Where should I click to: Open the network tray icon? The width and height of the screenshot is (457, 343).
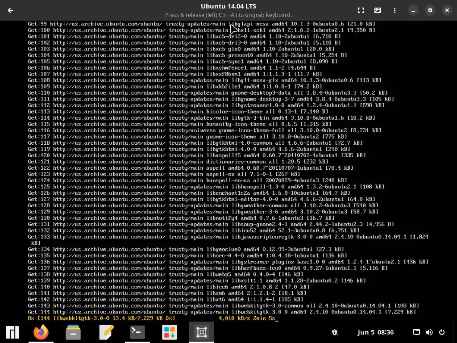point(416,332)
